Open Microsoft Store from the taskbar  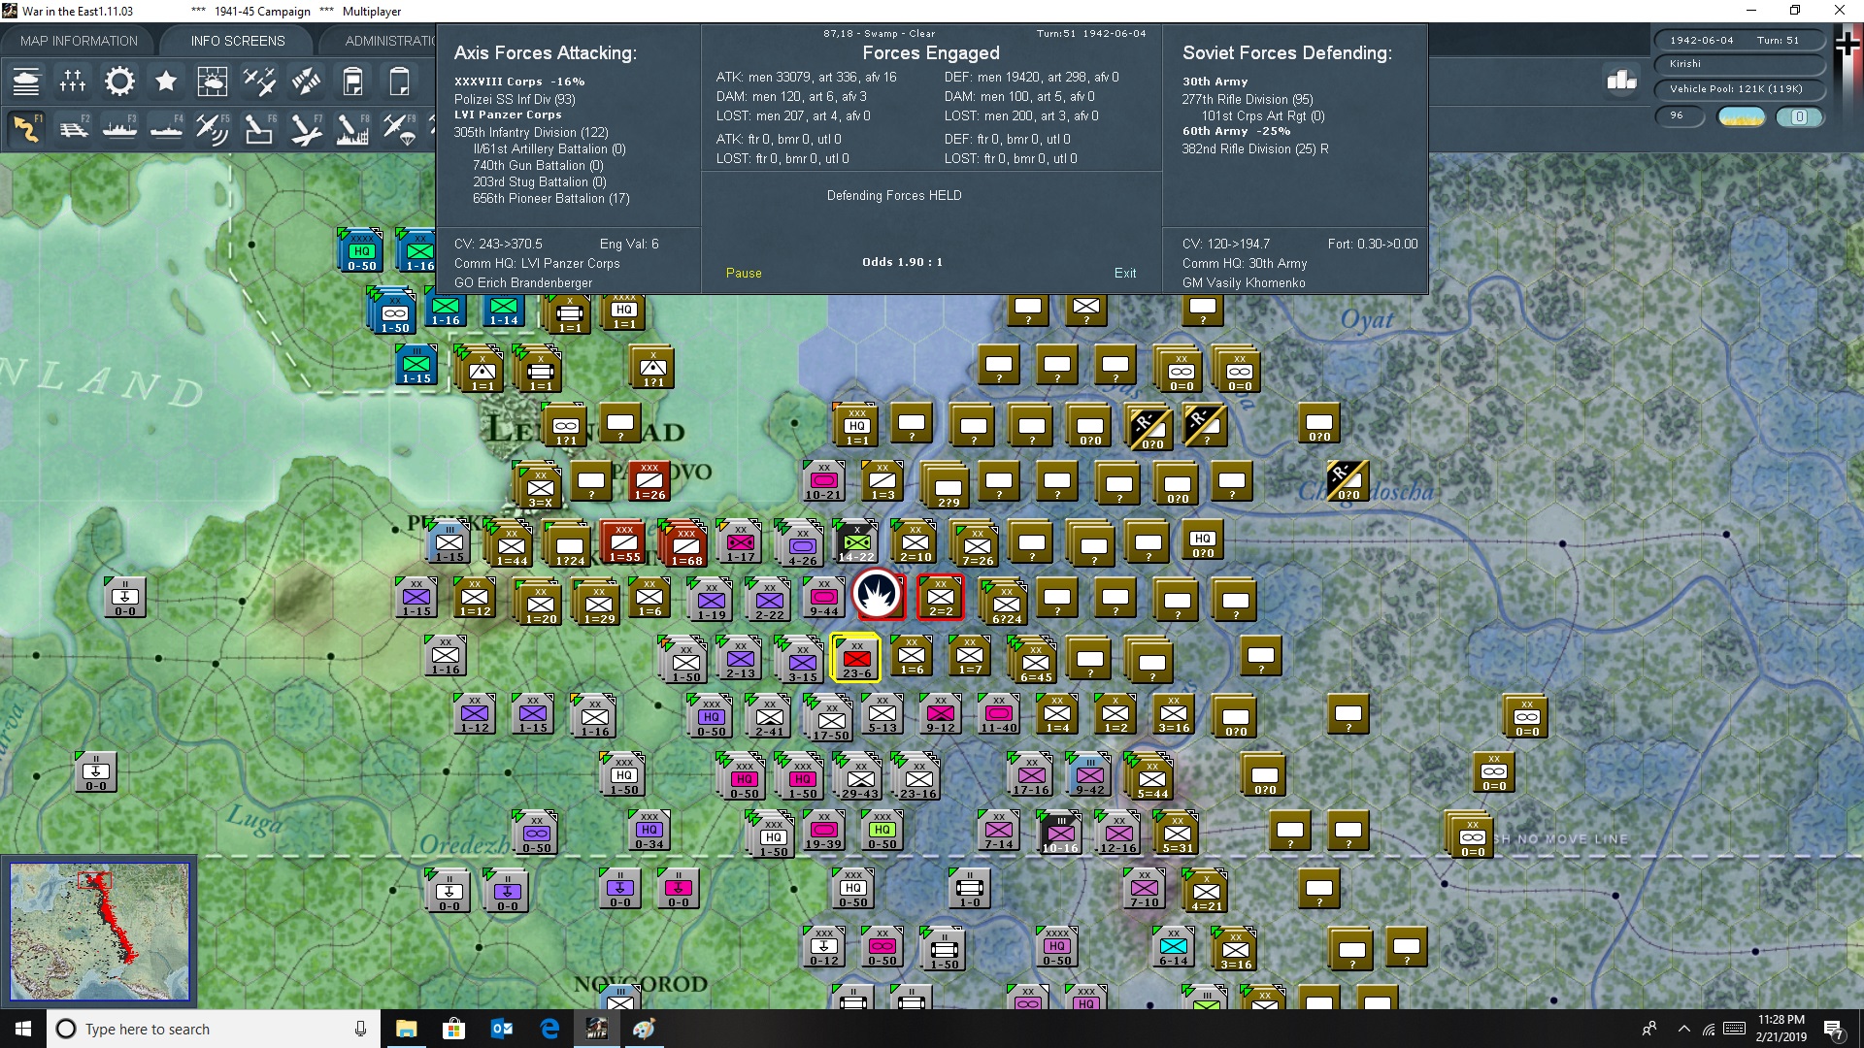tap(453, 1029)
